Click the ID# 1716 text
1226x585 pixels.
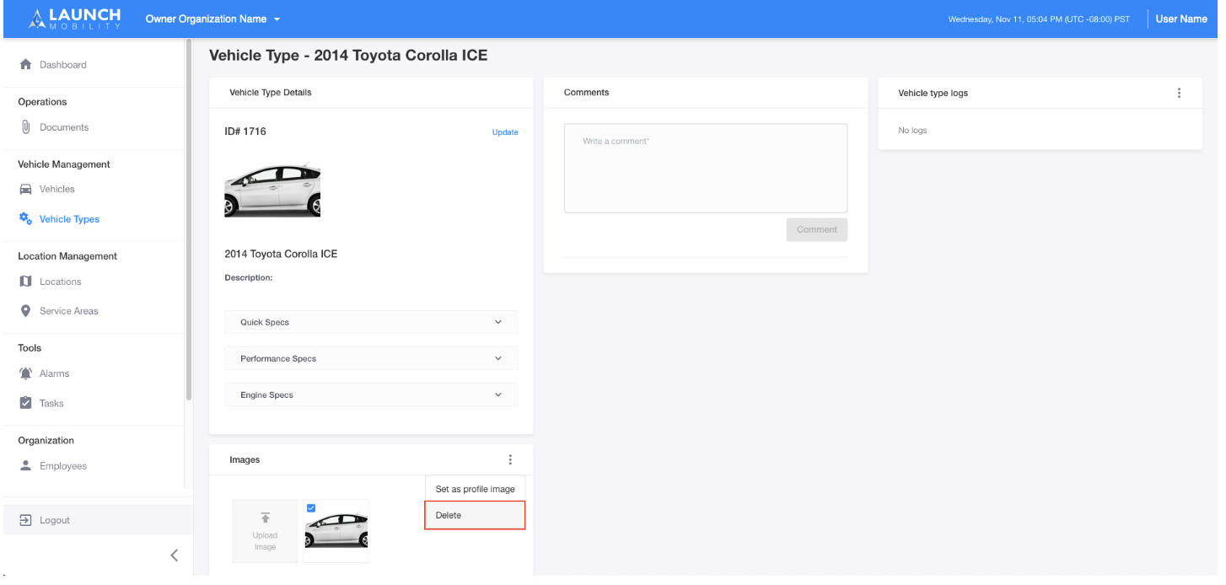pos(245,131)
